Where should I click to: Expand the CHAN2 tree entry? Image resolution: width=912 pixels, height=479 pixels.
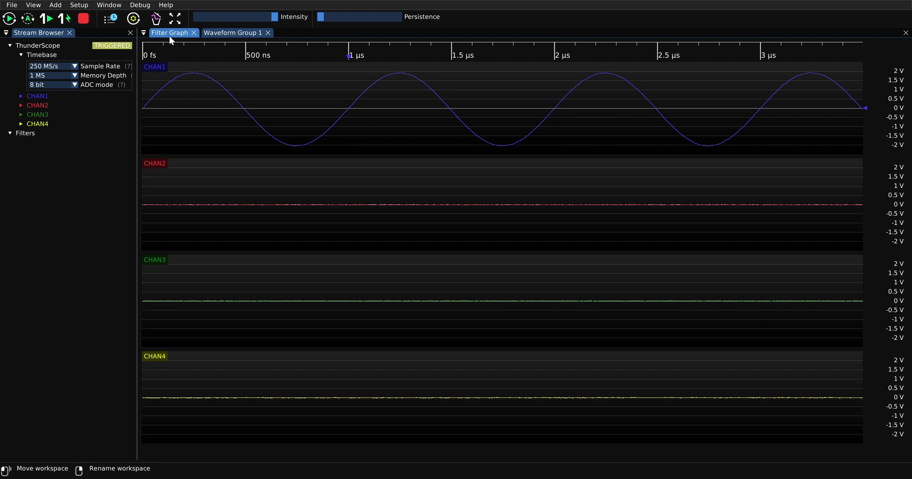click(x=21, y=105)
